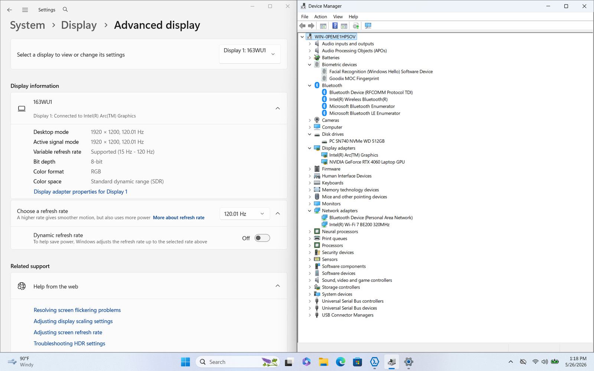Collapse Help from the web section
The image size is (594, 371).
[278, 286]
